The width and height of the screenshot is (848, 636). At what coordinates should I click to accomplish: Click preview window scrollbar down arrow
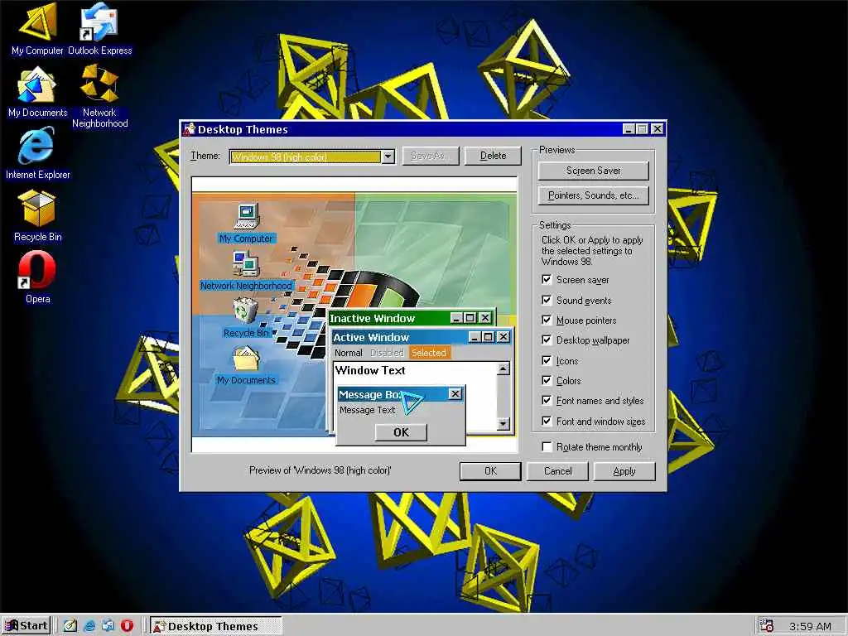coord(503,424)
